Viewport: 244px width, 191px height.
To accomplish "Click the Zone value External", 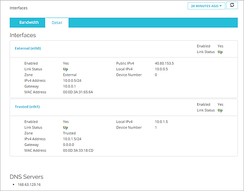I will (70, 75).
